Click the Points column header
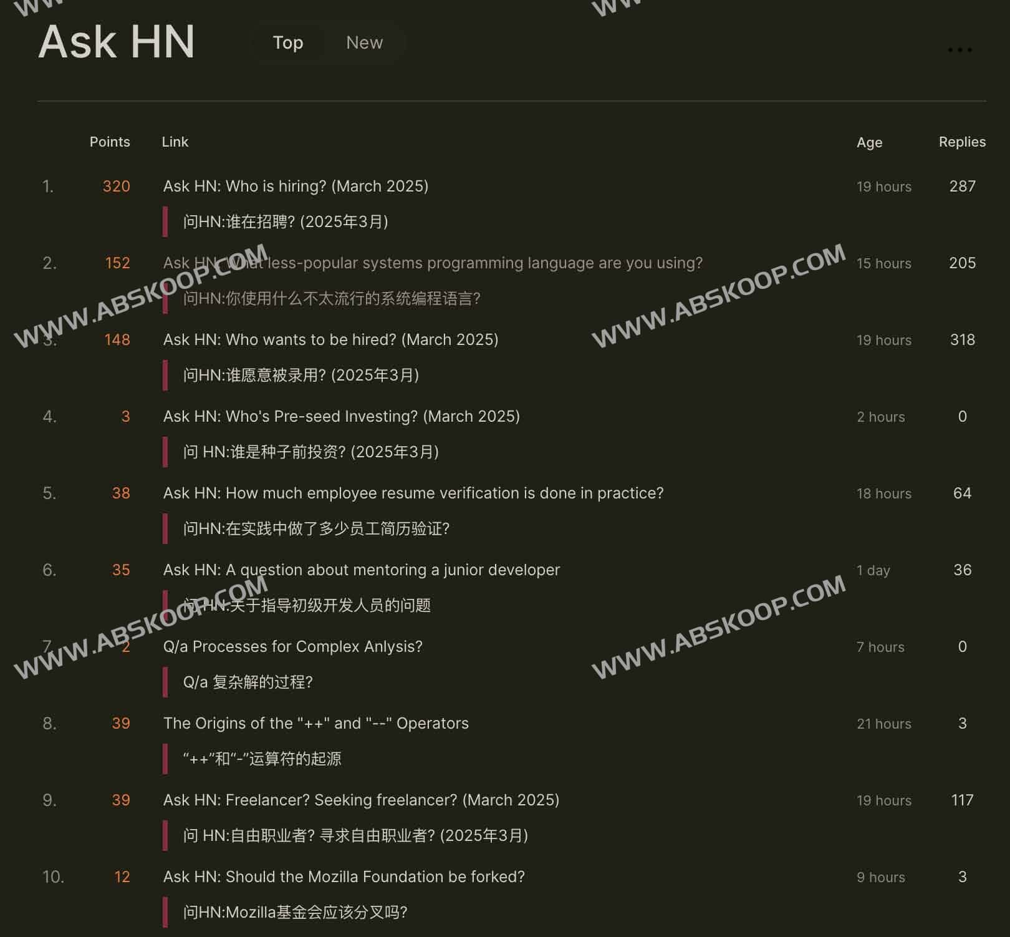The width and height of the screenshot is (1010, 937). (x=110, y=142)
